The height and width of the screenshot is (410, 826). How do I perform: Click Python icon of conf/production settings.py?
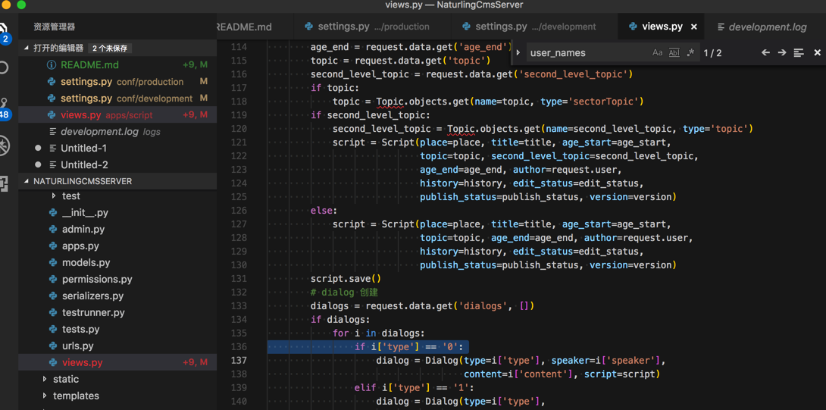52,82
